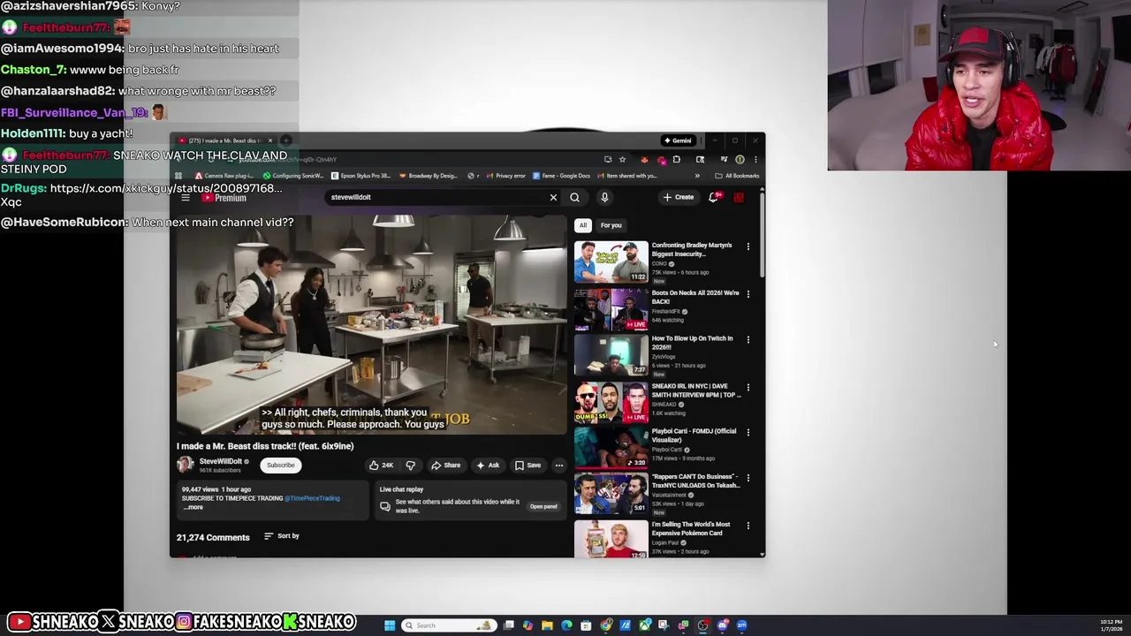Open Playboi Carti FOMDJ video thumbnail
This screenshot has height=636, width=1131.
[x=611, y=447]
